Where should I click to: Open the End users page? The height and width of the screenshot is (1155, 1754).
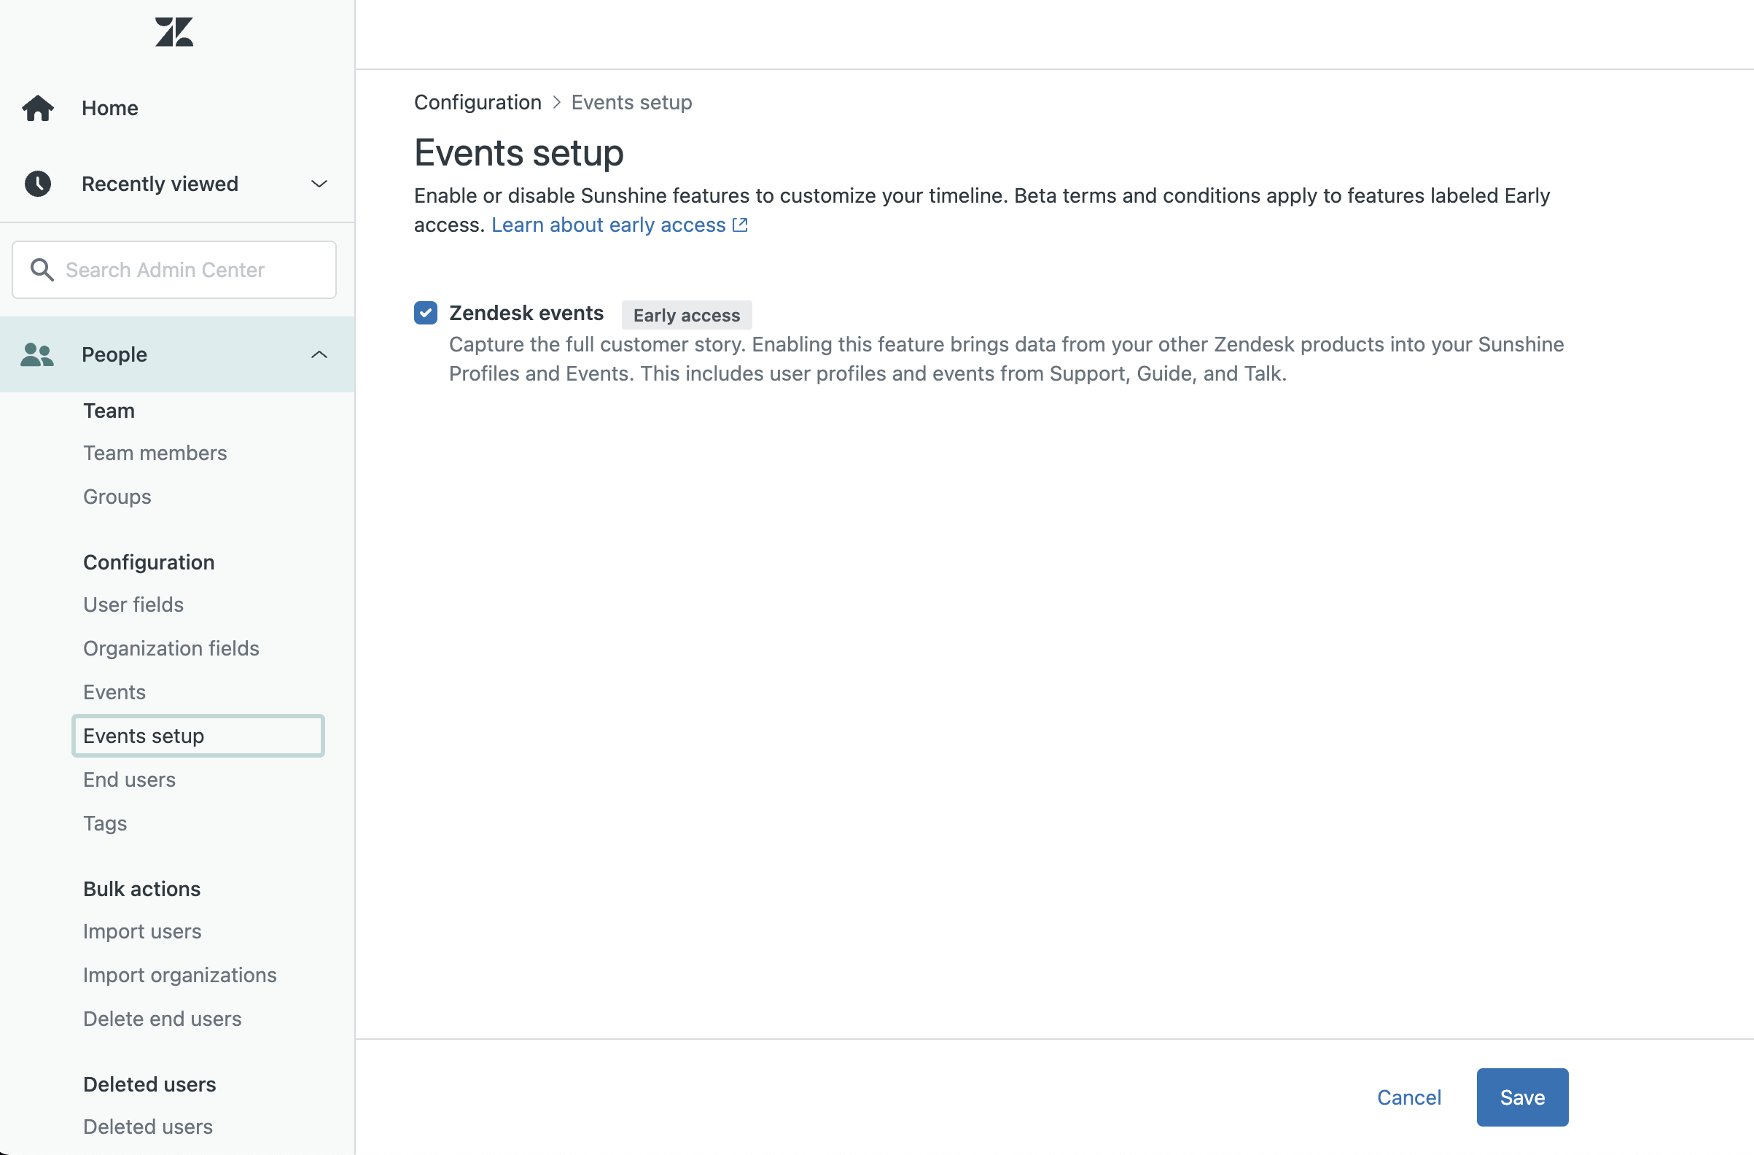click(129, 779)
